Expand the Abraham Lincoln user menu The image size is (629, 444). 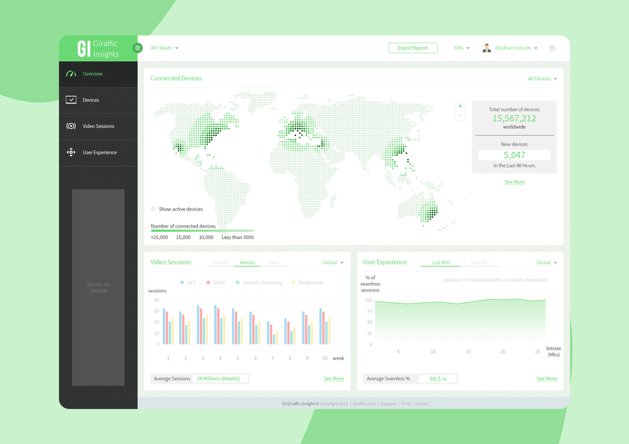[x=516, y=48]
